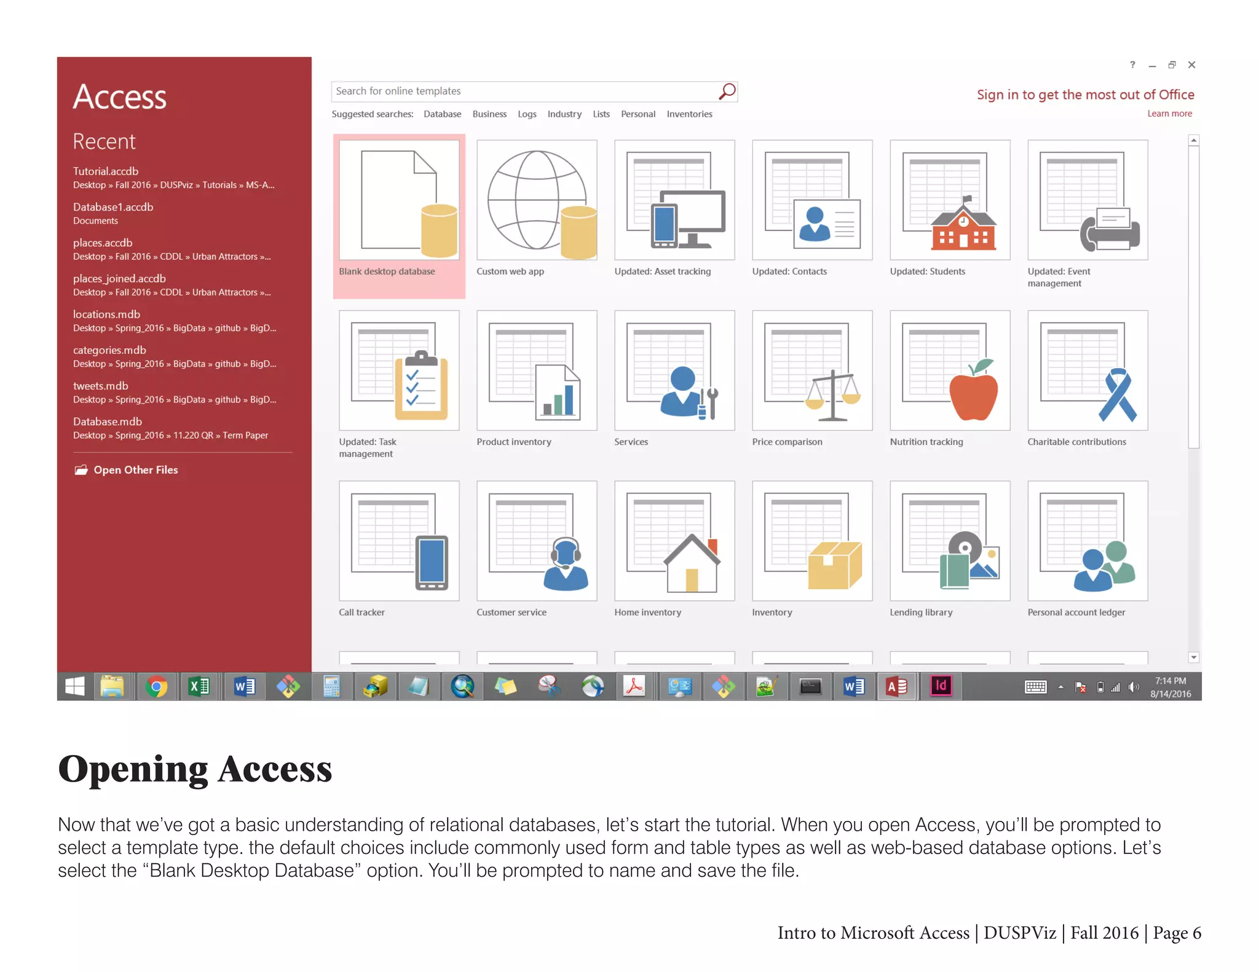Pick the Updated: Students template
The height and width of the screenshot is (972, 1259).
pos(950,209)
